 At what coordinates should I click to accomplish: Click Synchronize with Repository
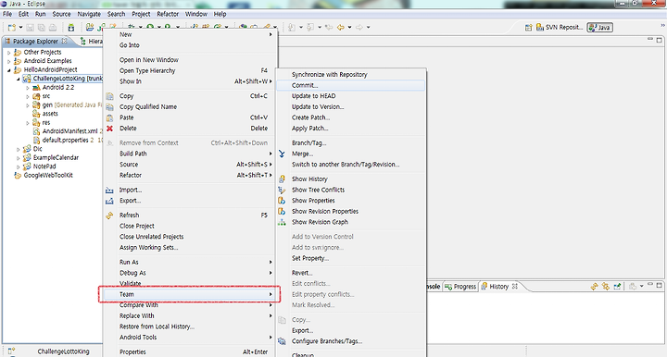click(329, 74)
